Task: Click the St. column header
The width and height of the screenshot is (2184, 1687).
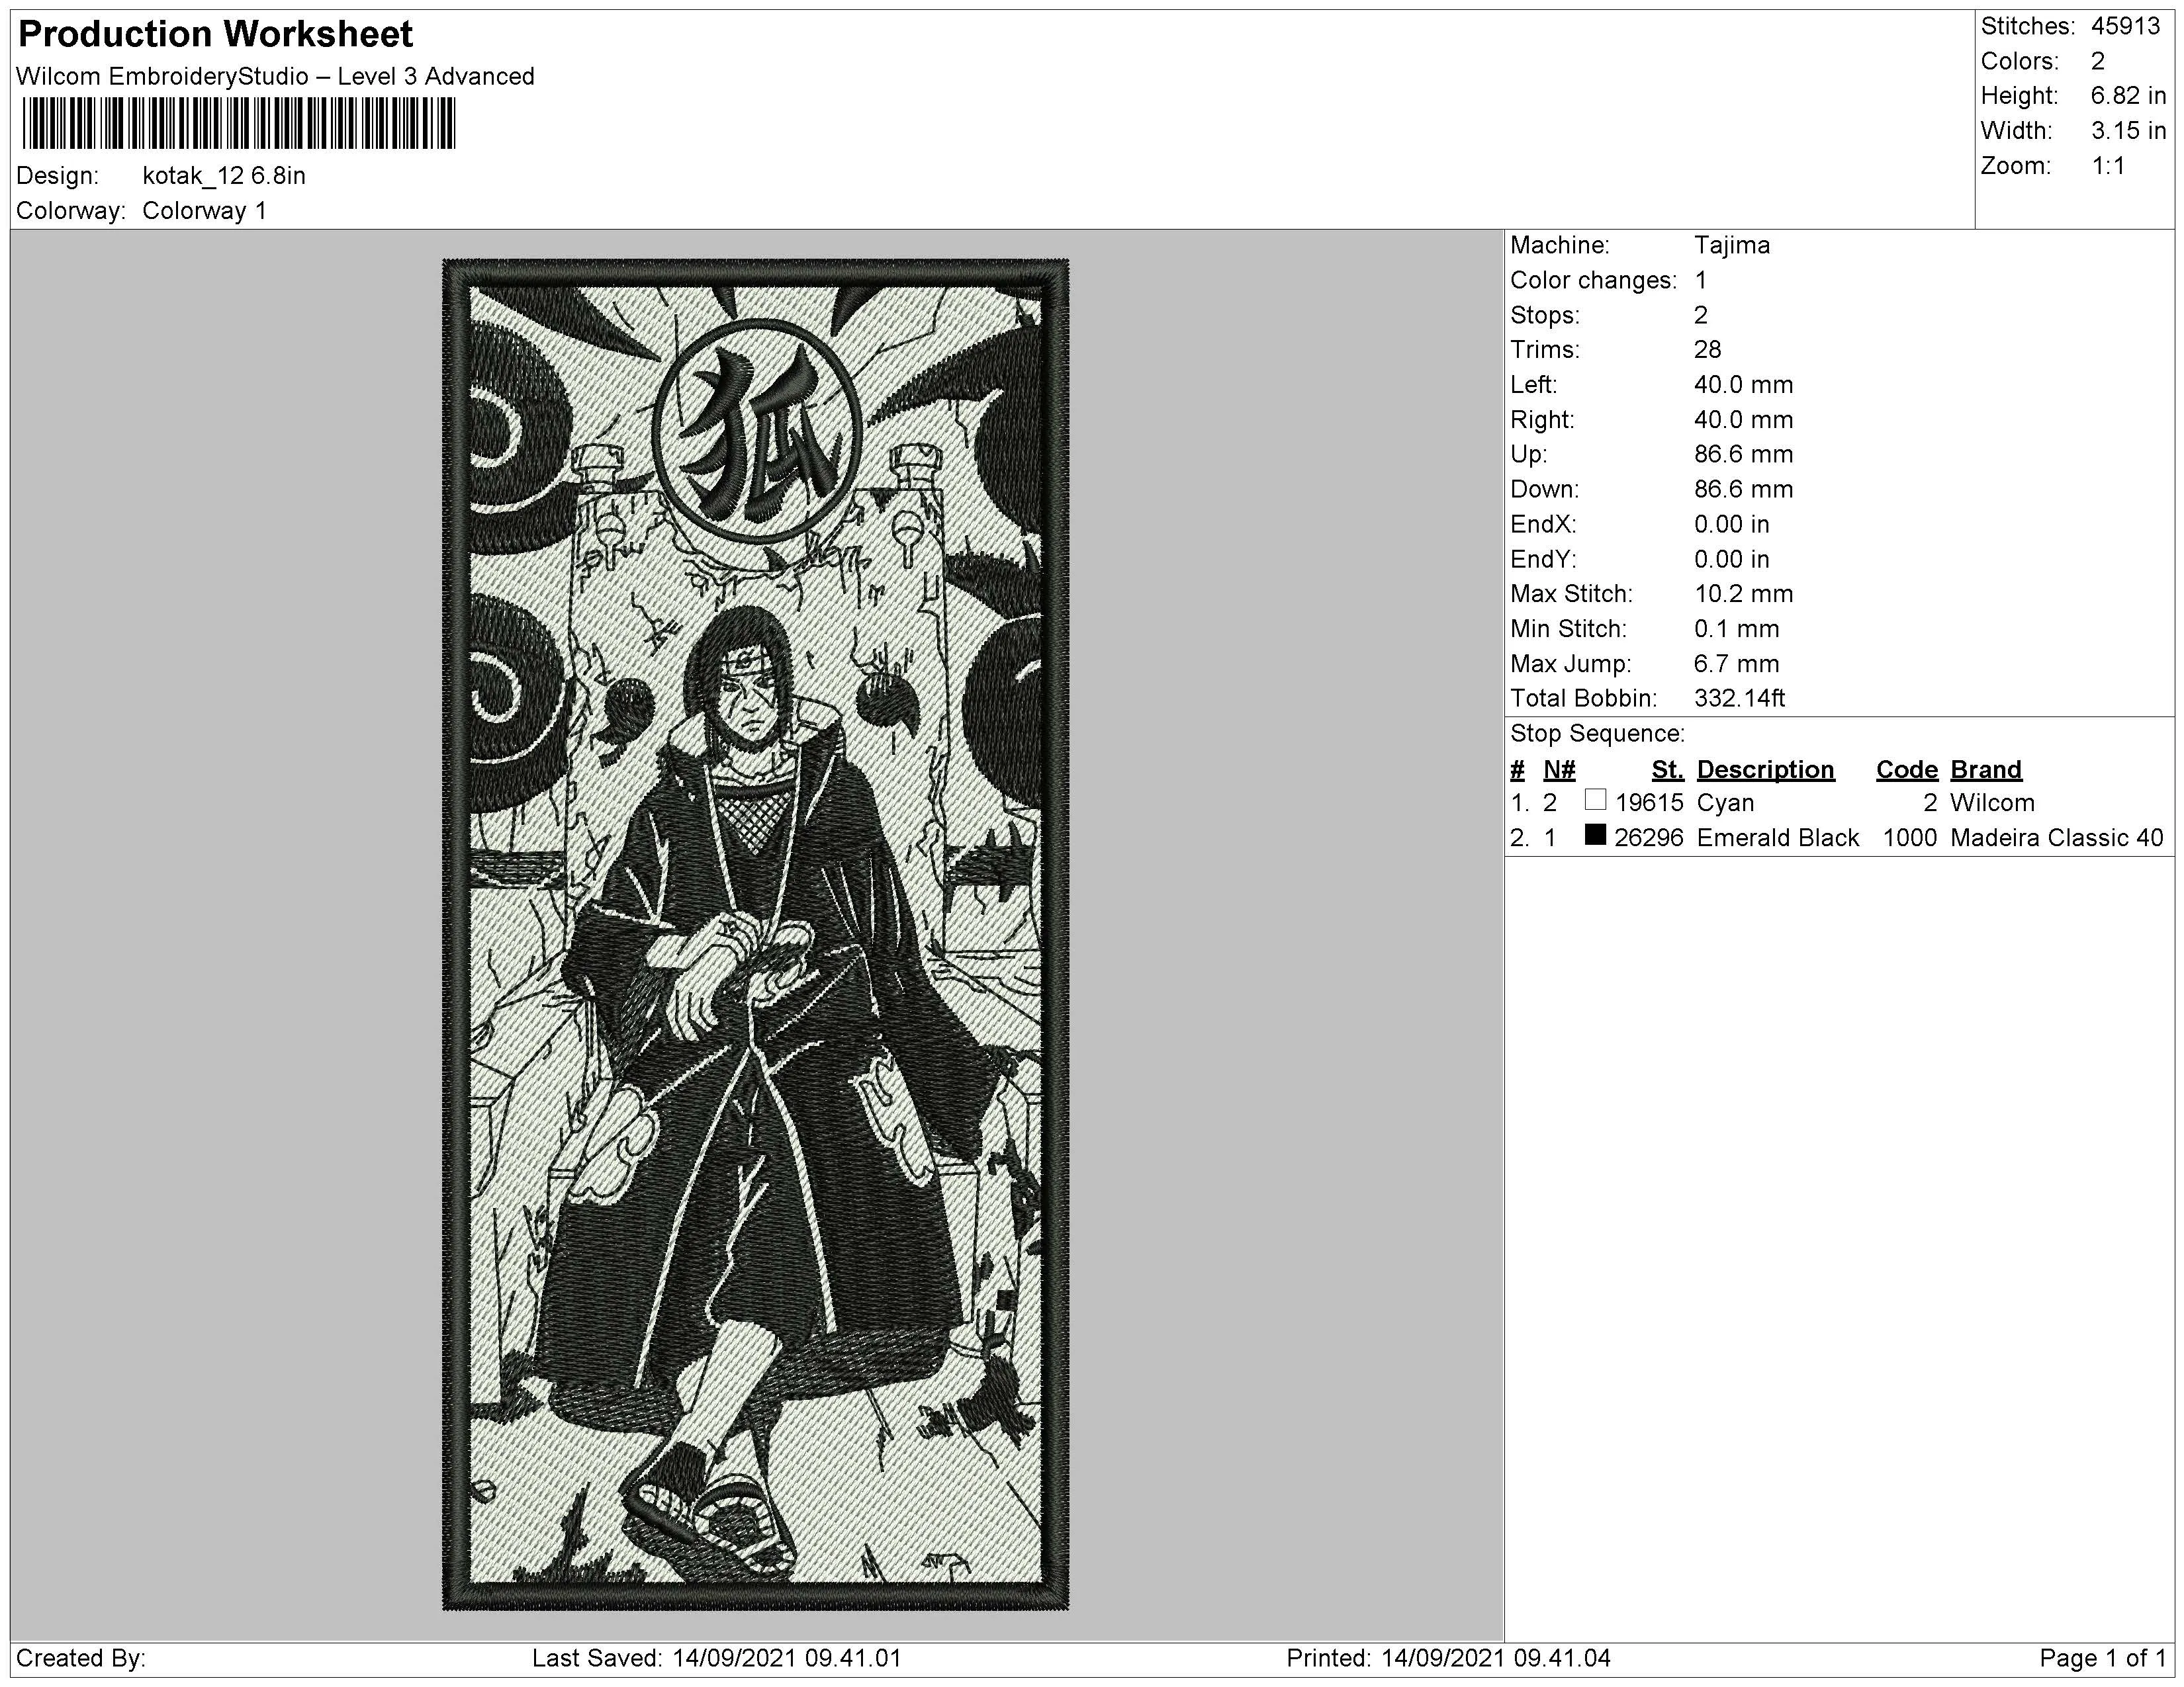Action: coord(1668,771)
